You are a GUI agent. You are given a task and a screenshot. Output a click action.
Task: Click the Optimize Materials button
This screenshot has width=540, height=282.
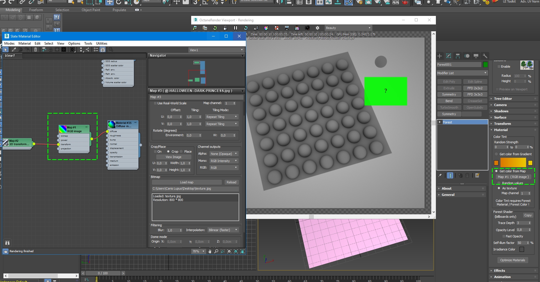click(x=512, y=260)
